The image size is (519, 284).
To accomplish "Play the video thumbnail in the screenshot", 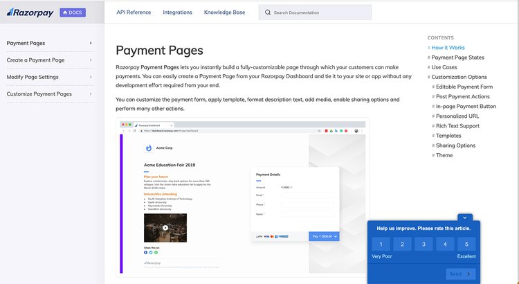I will click(165, 228).
